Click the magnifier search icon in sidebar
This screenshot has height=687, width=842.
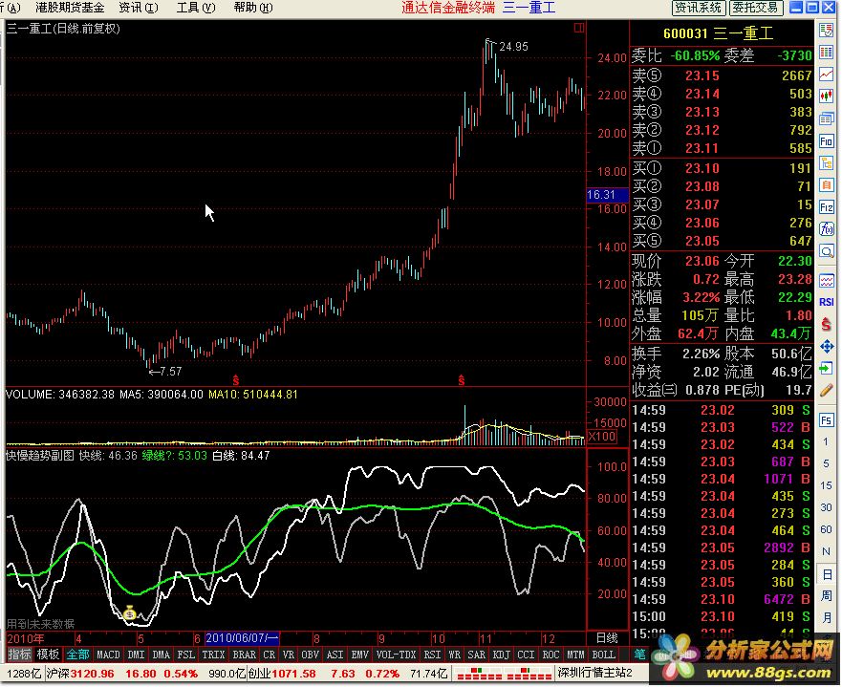[x=827, y=251]
